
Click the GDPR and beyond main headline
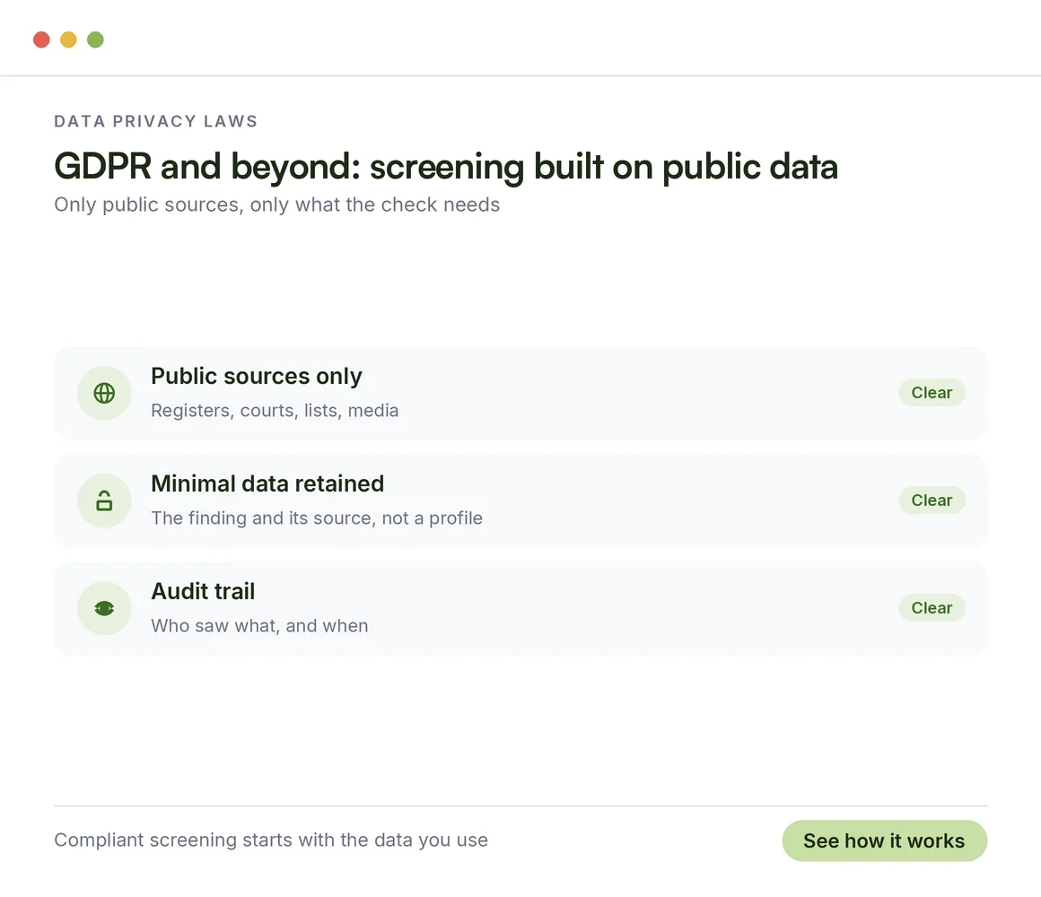point(445,166)
